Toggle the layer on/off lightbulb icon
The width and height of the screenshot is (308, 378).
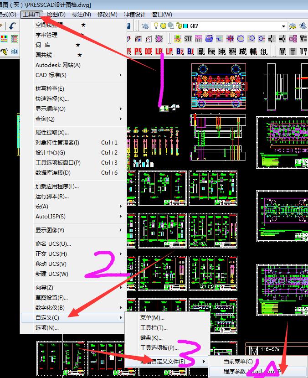pos(156,26)
